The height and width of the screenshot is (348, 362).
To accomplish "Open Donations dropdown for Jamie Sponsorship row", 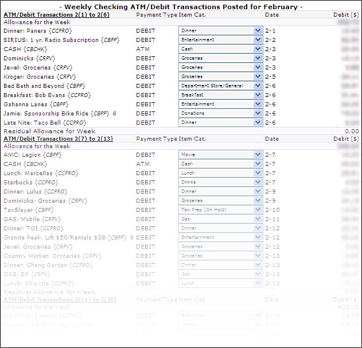I will [x=220, y=113].
